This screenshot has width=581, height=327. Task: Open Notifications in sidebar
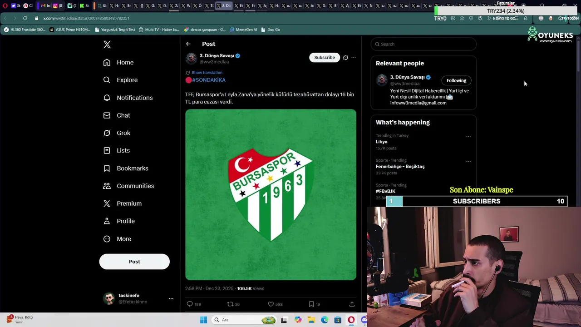pyautogui.click(x=128, y=98)
